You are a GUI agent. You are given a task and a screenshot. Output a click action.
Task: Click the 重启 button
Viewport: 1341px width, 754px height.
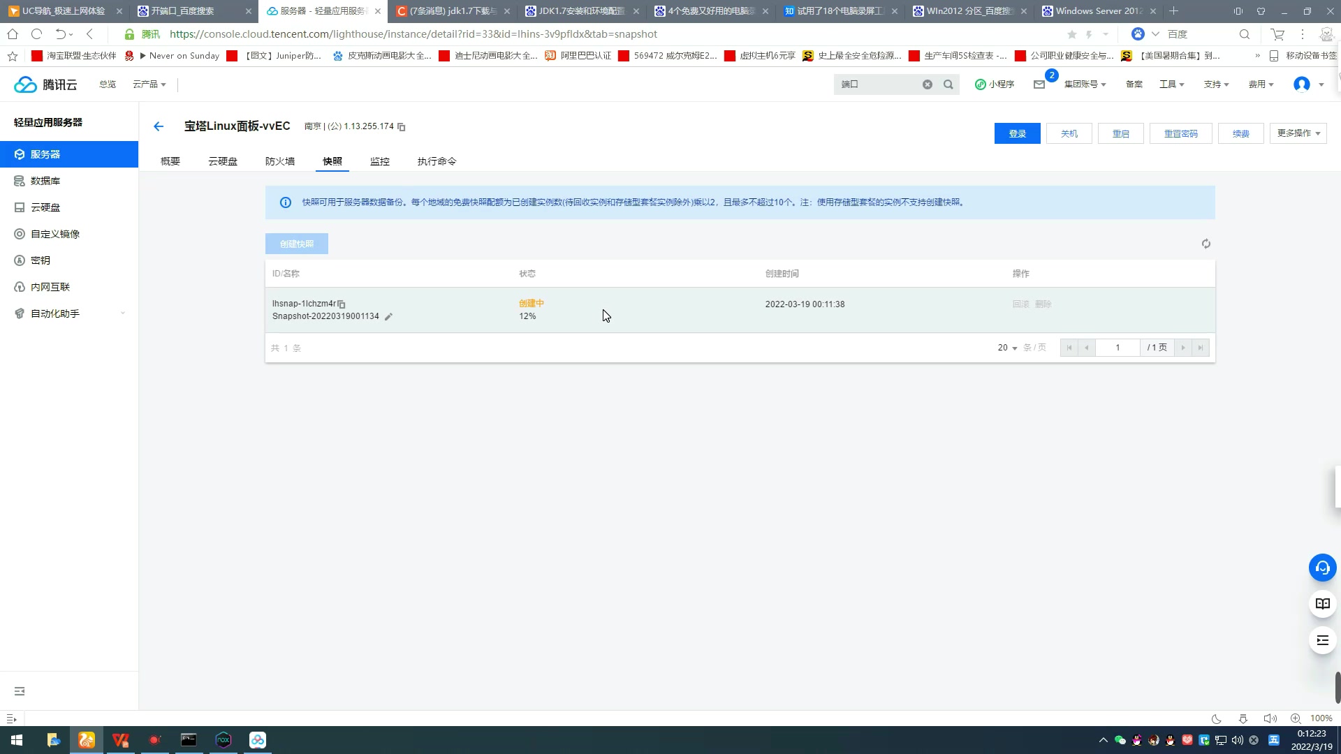(1121, 133)
